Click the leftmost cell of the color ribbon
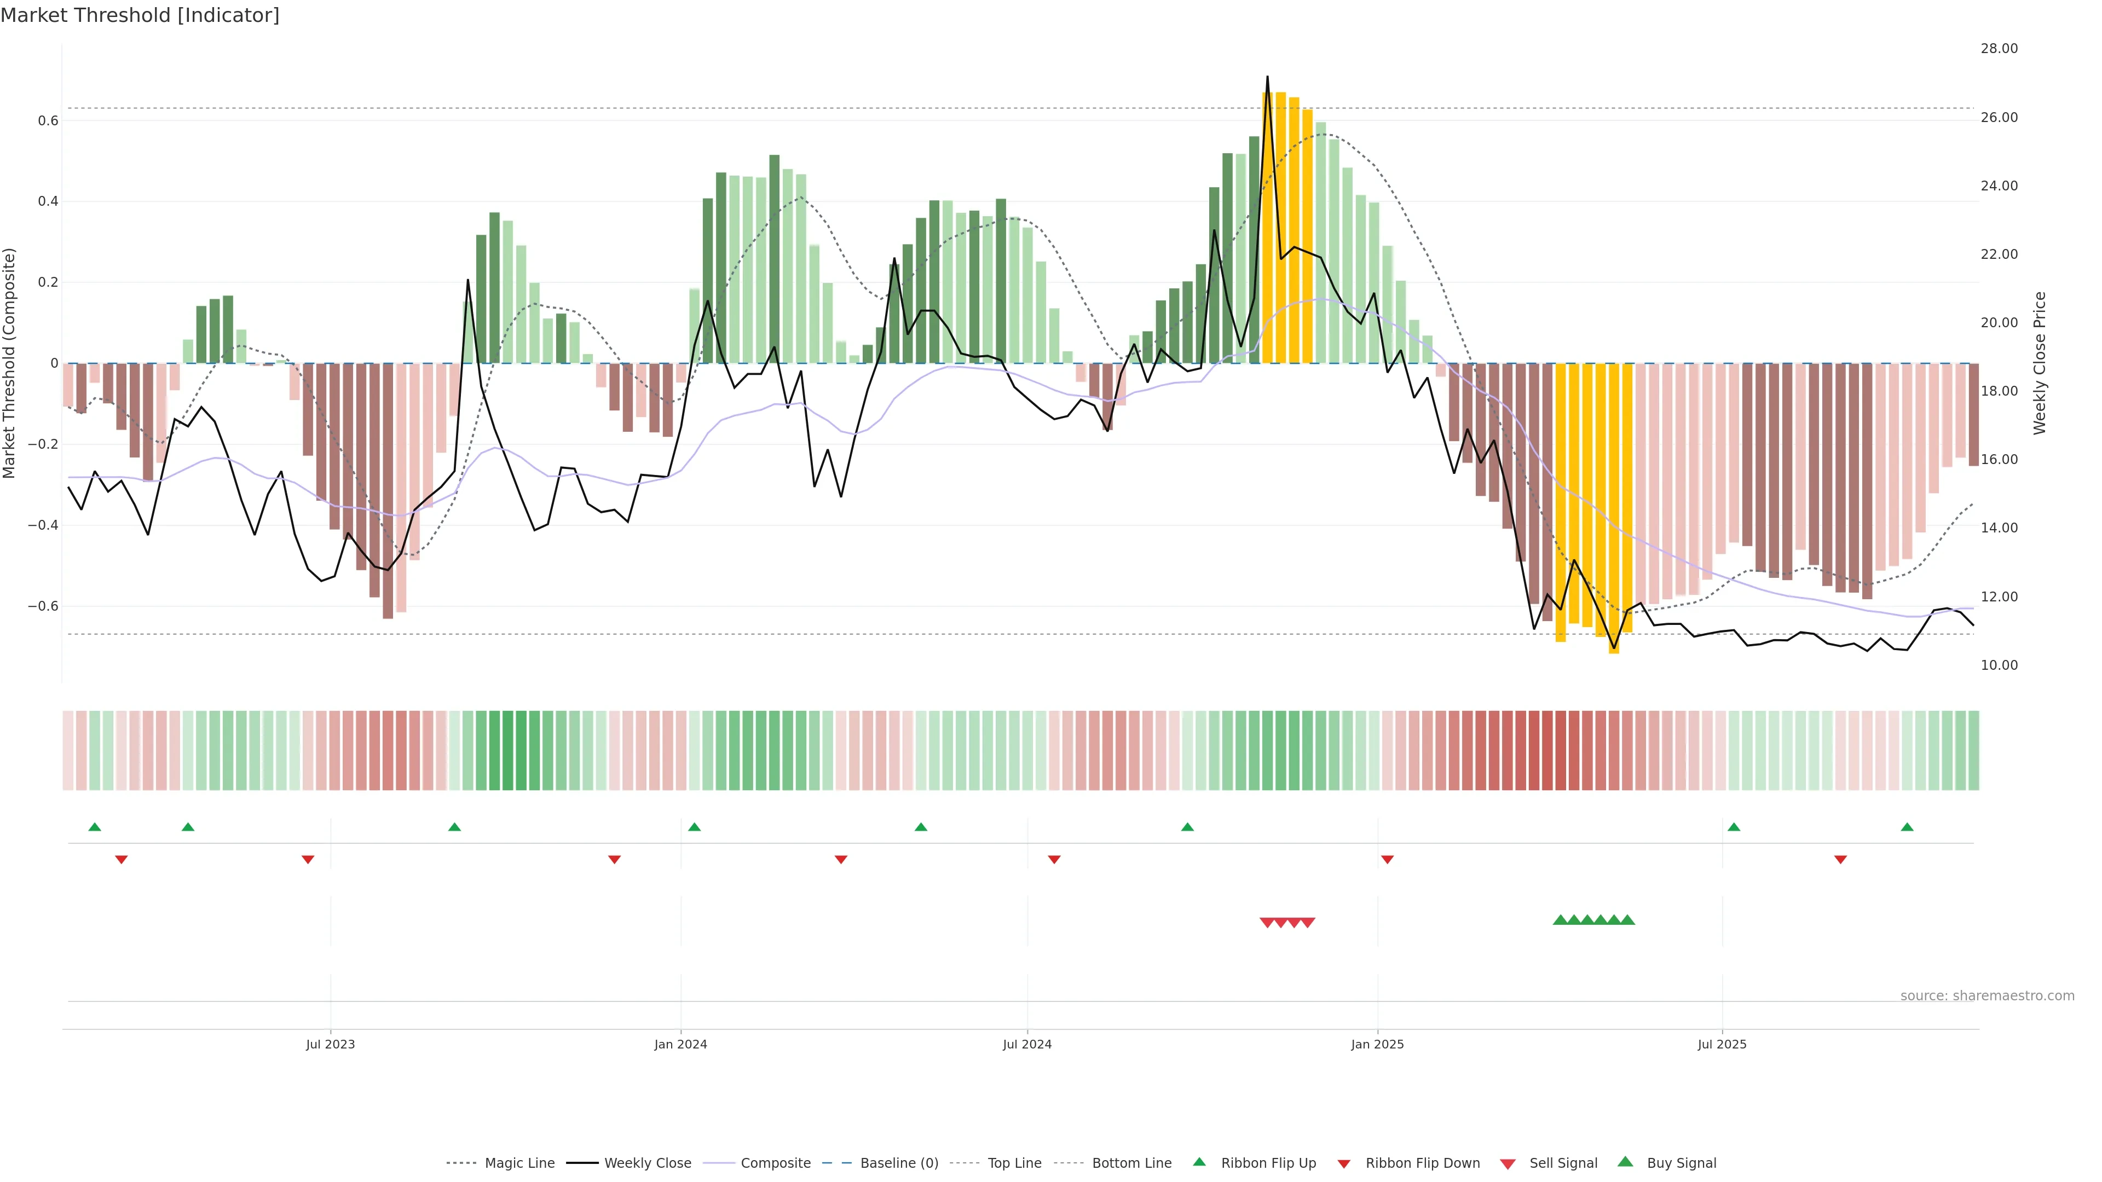2102x1182 pixels. pos(68,750)
